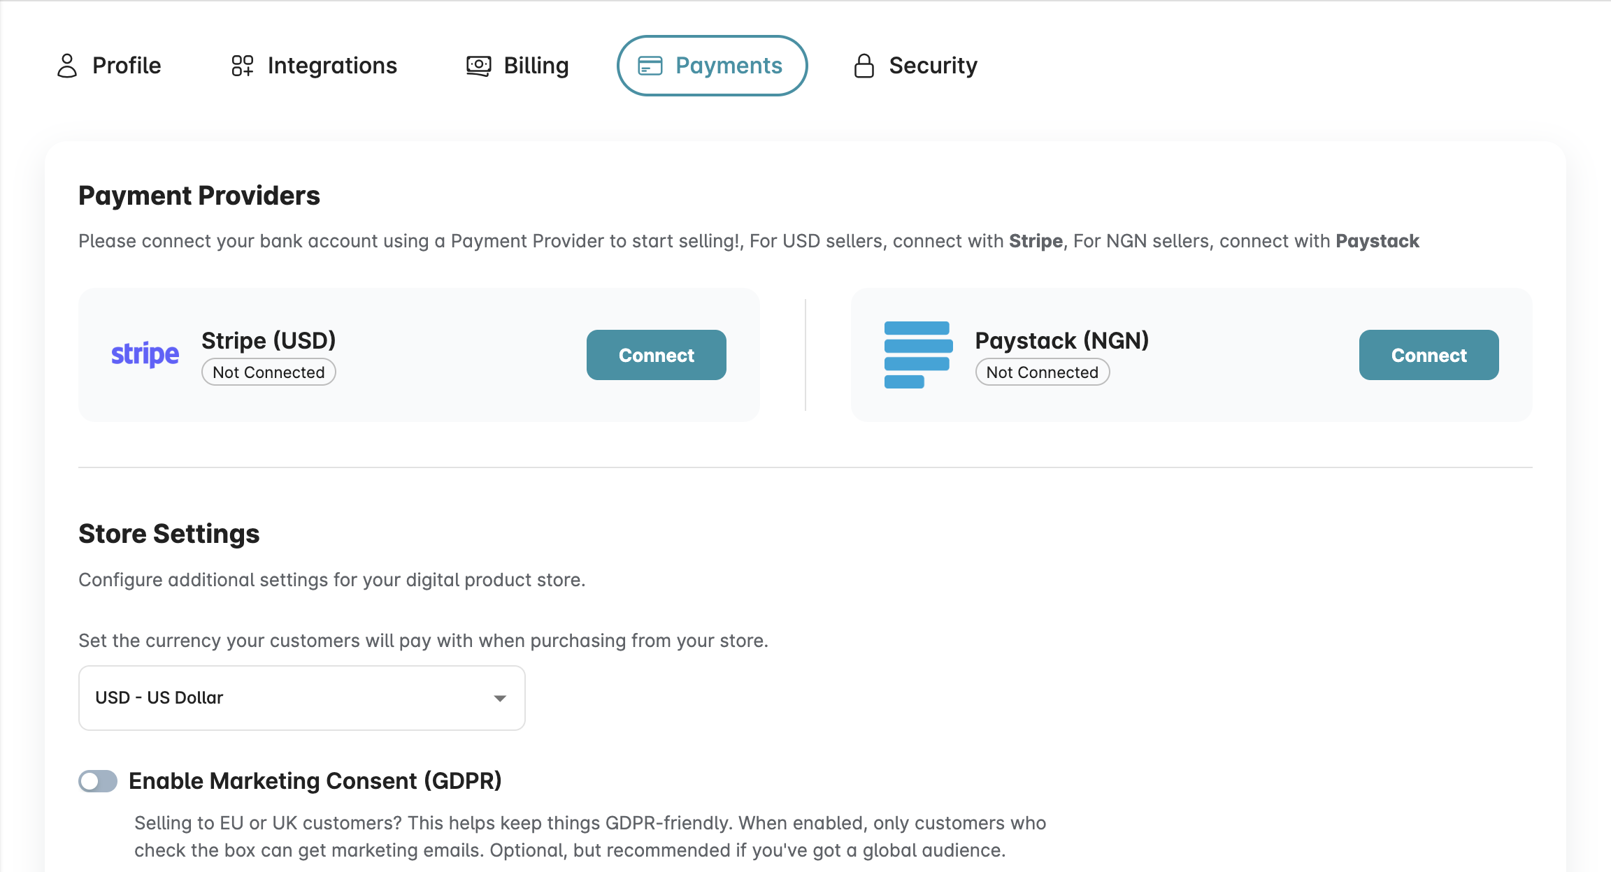This screenshot has height=872, width=1611.
Task: Open the USD - US Dollar currency dropdown
Action: coord(301,698)
